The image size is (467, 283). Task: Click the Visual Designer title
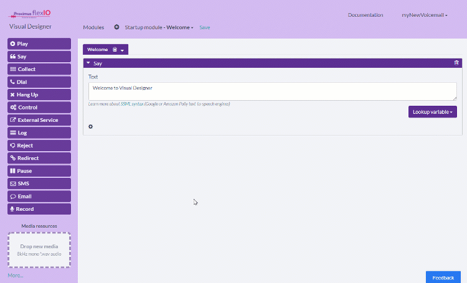point(30,27)
